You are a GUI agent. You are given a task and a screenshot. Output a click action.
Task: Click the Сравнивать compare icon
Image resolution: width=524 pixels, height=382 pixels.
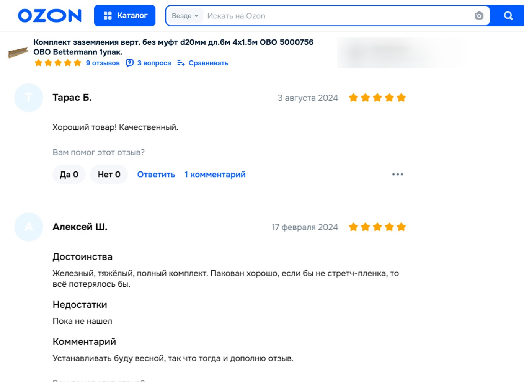tap(181, 63)
